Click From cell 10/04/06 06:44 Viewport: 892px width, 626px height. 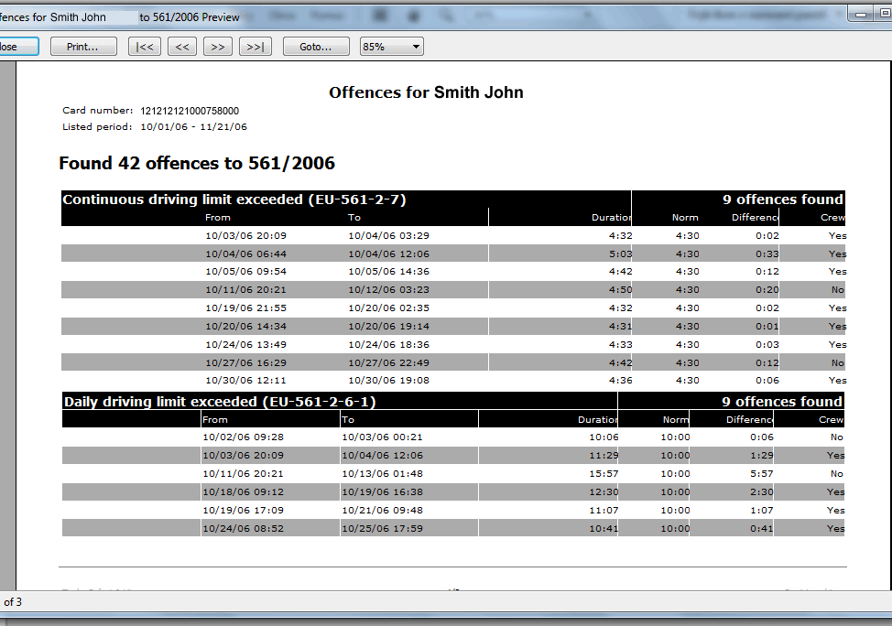point(245,254)
